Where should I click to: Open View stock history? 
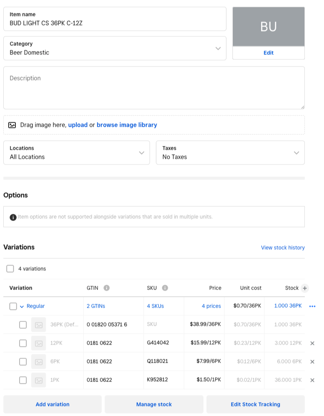(283, 247)
